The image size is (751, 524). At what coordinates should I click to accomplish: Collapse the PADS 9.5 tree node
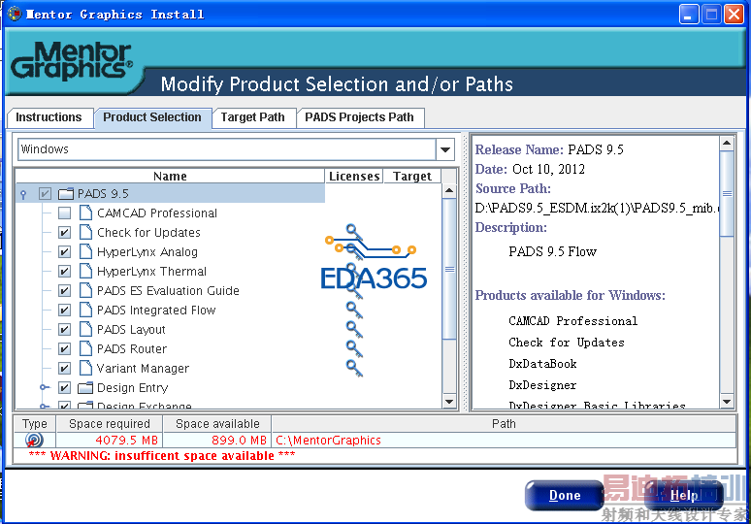(23, 194)
